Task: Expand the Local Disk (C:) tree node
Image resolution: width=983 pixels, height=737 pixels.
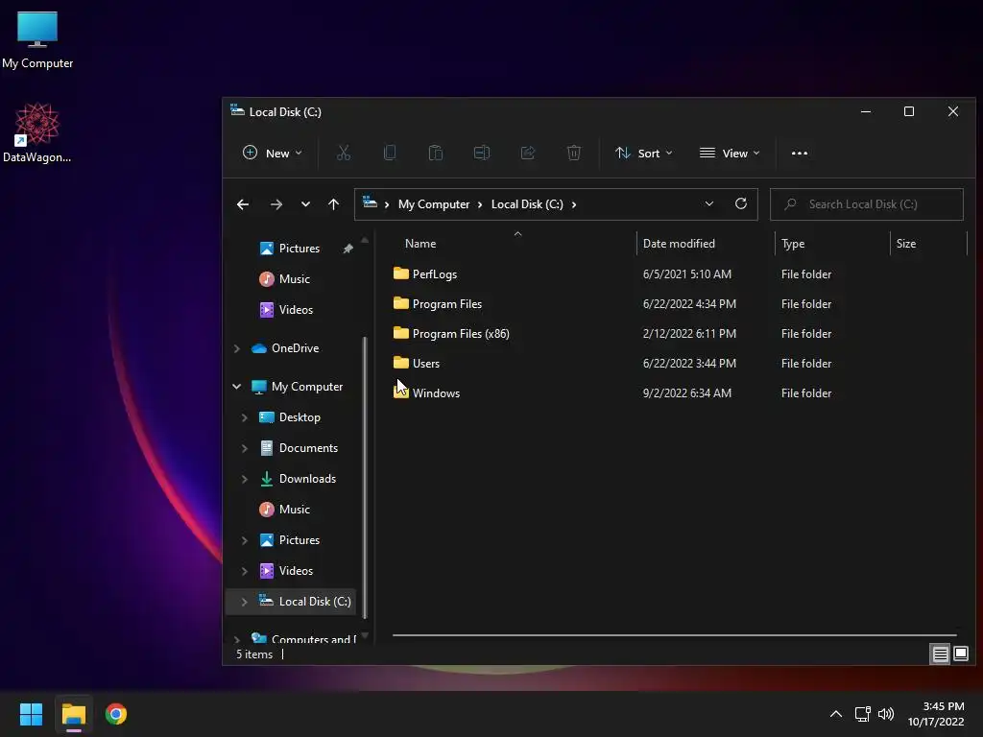Action: 245,602
